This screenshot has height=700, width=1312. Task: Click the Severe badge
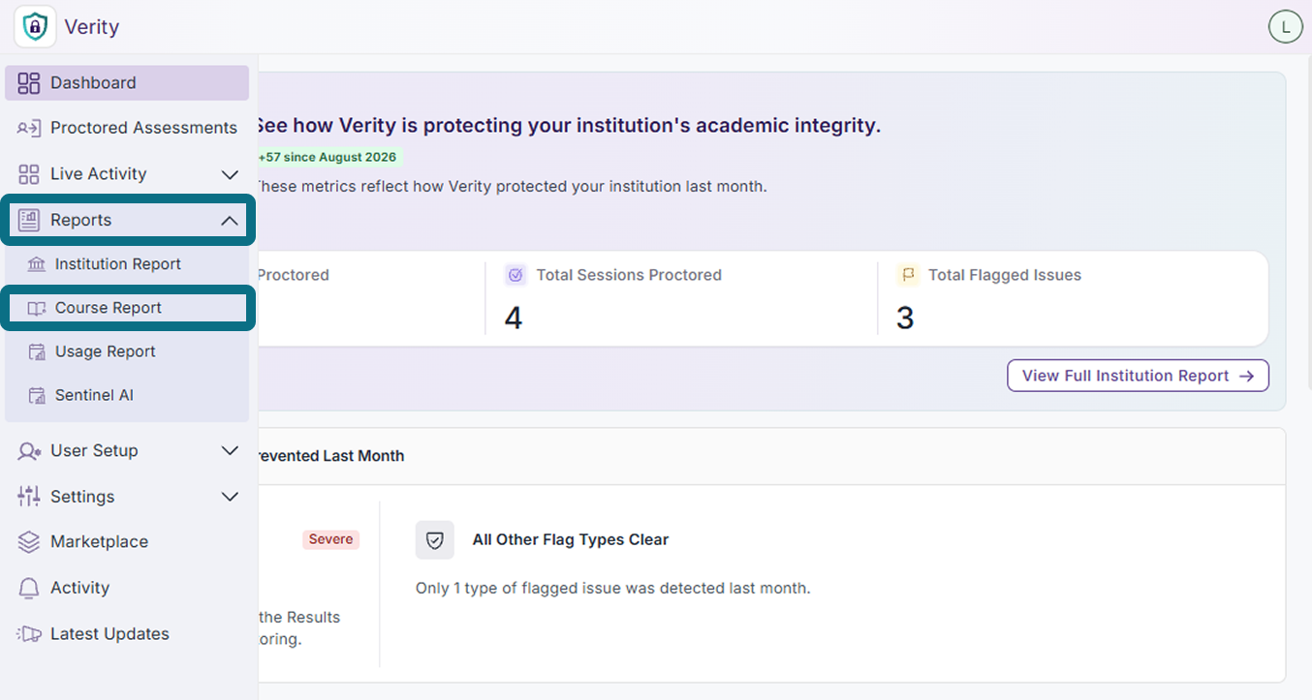[330, 539]
